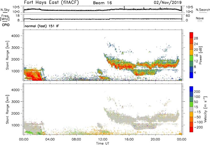This screenshot has height=145, width=210.
Task: Click the '60' tick on Nave axis
Action: click(x=188, y=16)
